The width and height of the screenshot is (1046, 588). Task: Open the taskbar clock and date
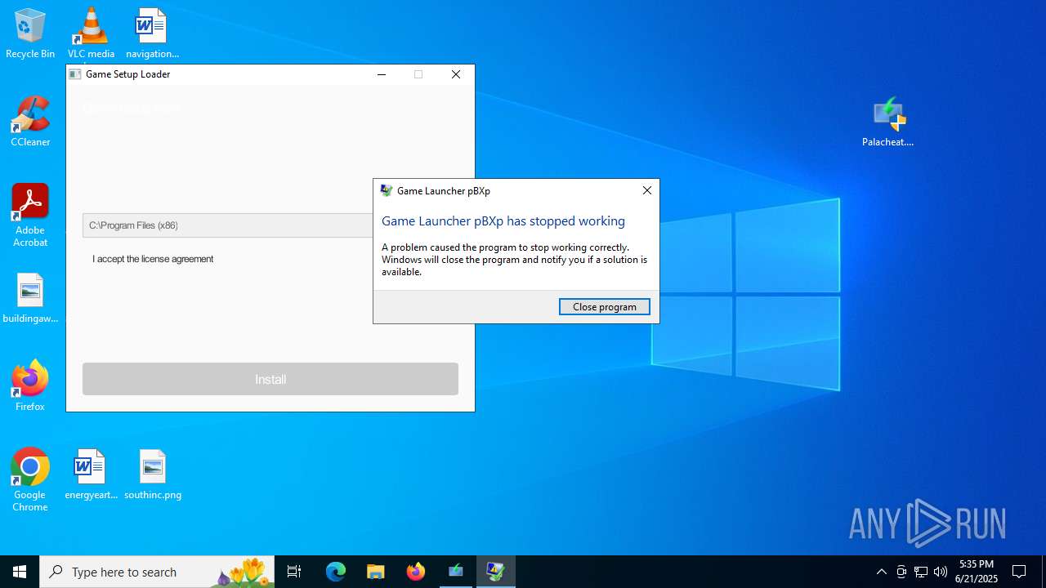tap(977, 572)
